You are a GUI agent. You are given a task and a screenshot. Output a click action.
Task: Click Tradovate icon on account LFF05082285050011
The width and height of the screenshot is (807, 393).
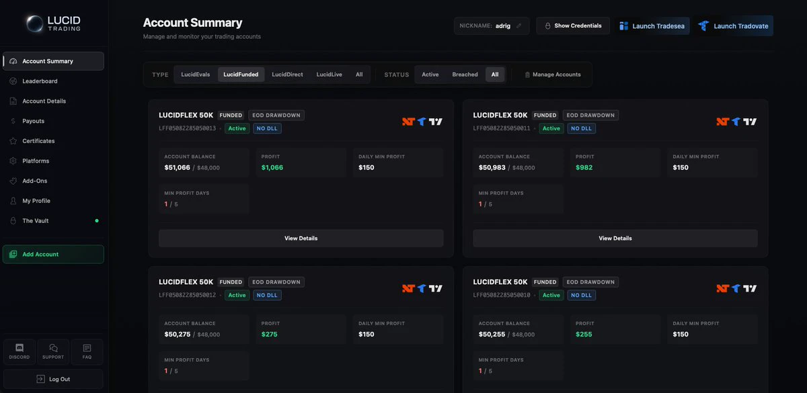coord(736,122)
